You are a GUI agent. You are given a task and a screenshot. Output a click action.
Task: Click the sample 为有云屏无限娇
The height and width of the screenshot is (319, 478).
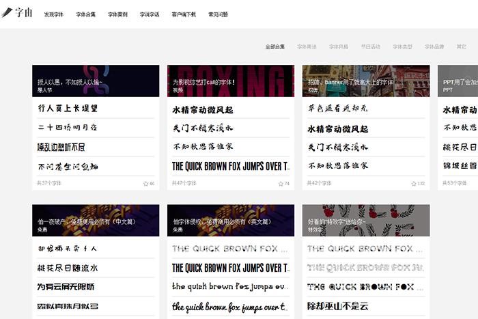tap(66, 287)
